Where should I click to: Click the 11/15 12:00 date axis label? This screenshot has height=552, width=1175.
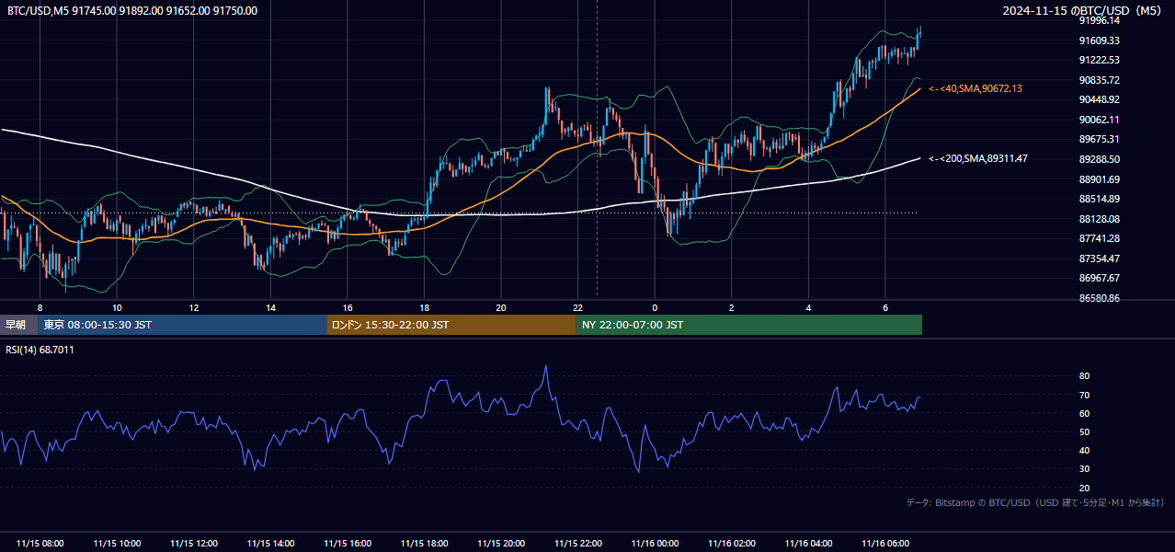[x=194, y=543]
